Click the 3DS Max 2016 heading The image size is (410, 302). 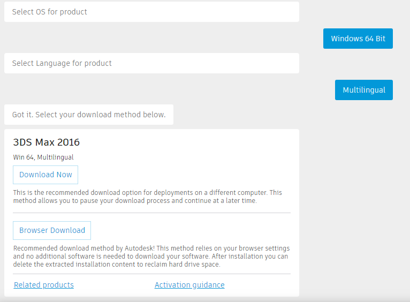(x=46, y=142)
